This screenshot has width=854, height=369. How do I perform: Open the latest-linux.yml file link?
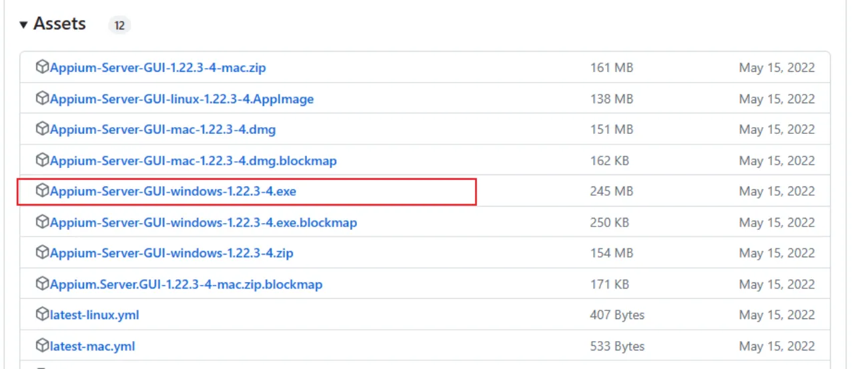pyautogui.click(x=94, y=315)
